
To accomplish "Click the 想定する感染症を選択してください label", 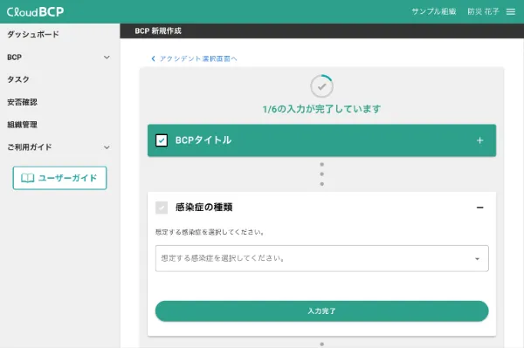I will [x=210, y=232].
